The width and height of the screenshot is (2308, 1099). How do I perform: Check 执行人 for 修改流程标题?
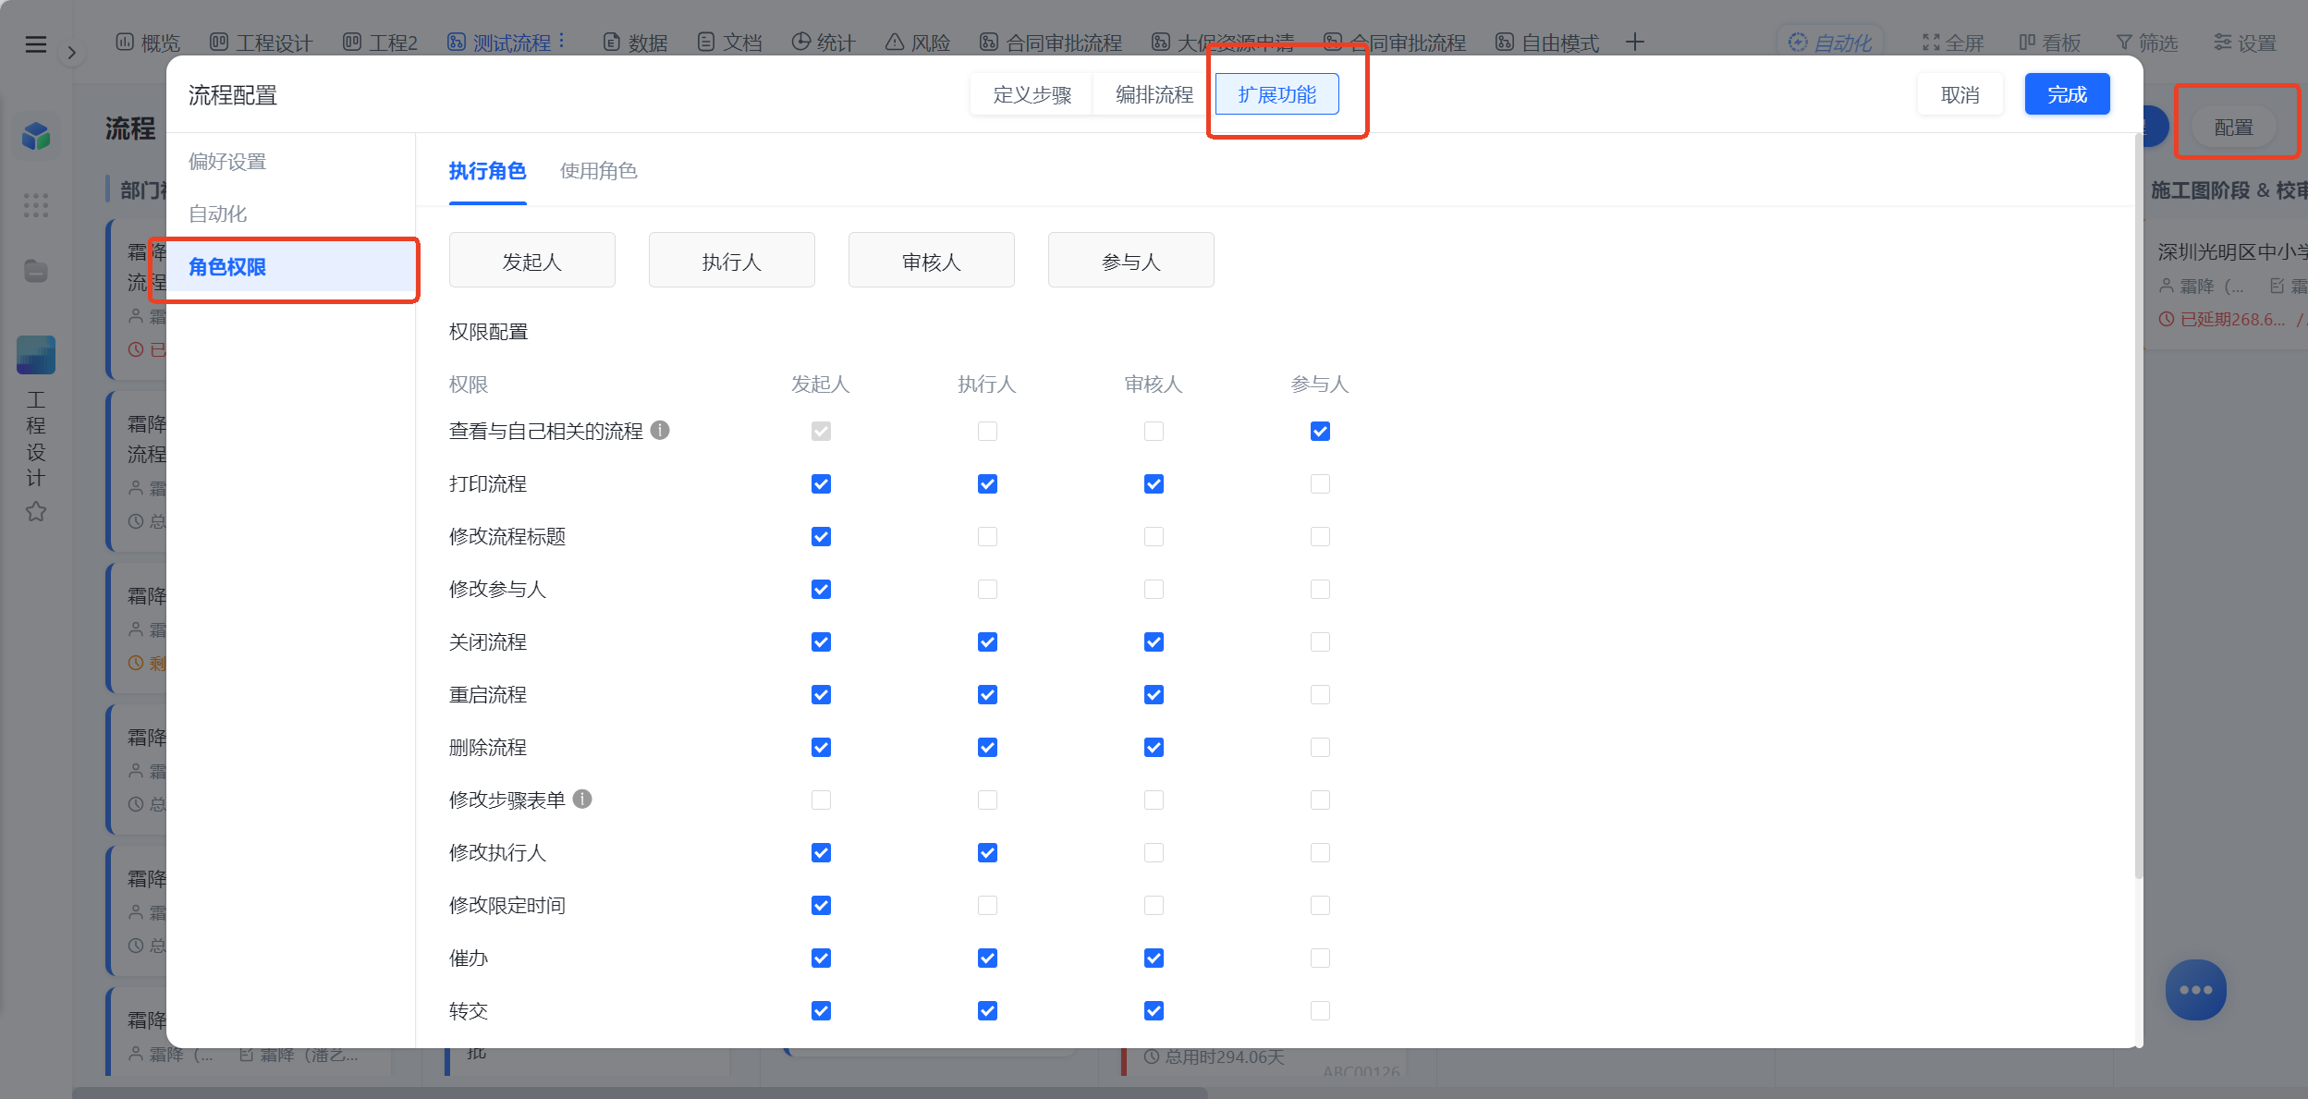tap(987, 536)
